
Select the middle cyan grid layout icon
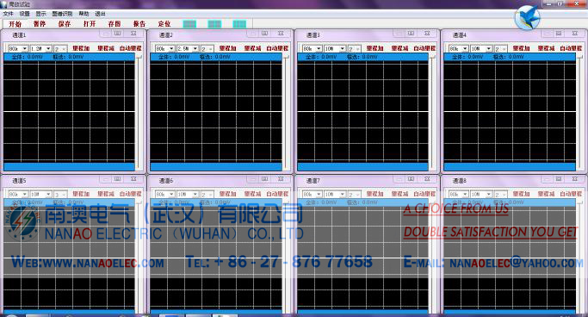coord(214,24)
